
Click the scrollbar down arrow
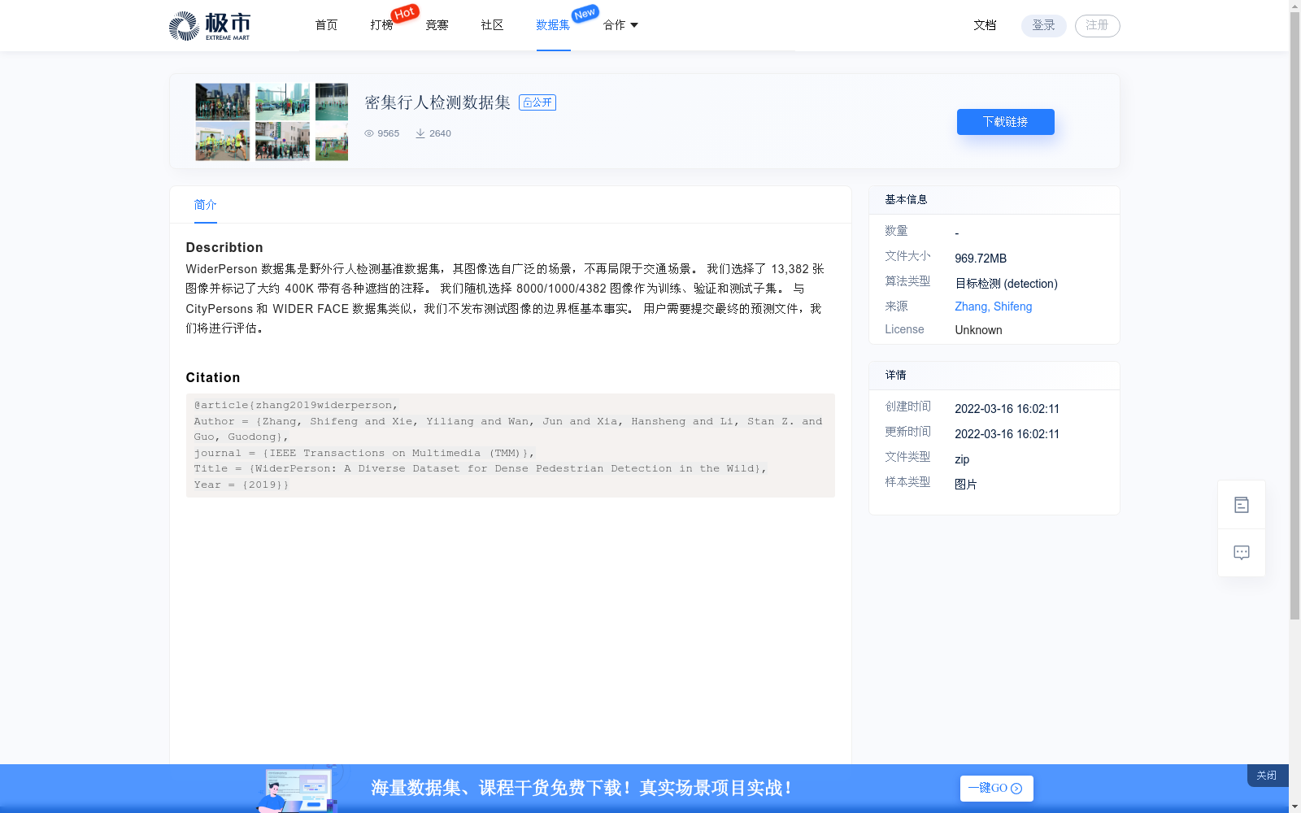(x=1294, y=806)
